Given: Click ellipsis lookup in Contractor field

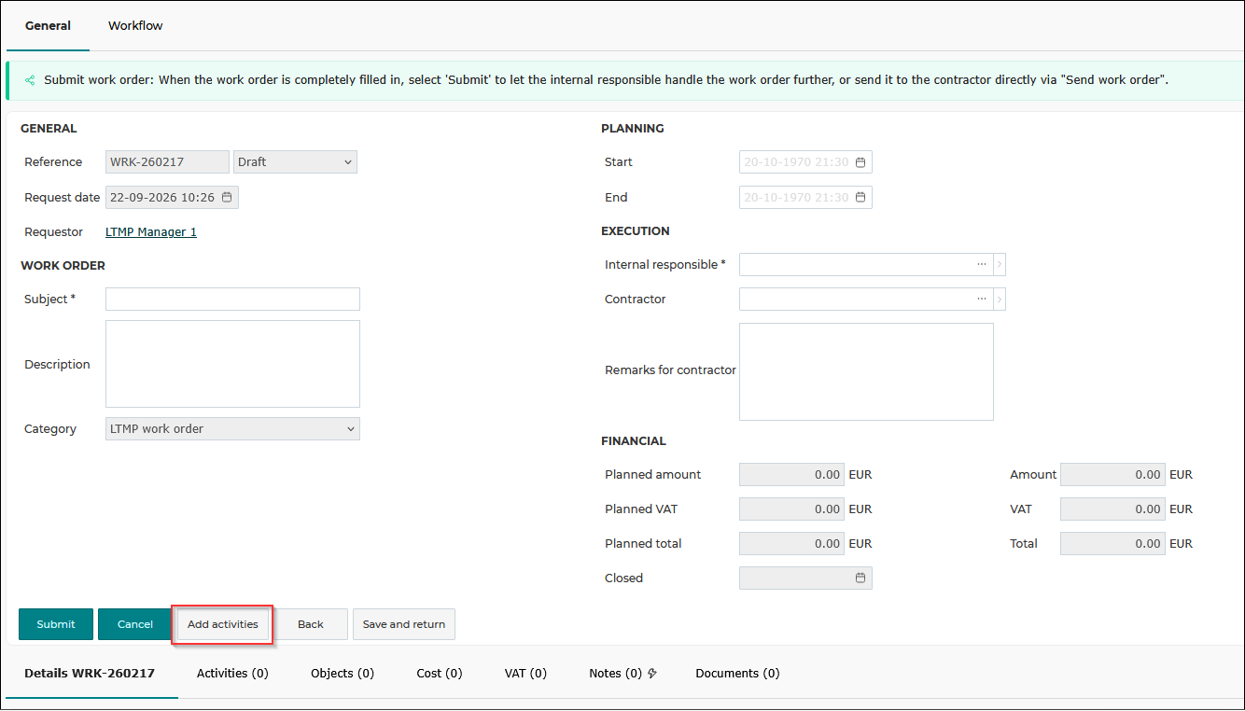Looking at the screenshot, I should (x=982, y=299).
